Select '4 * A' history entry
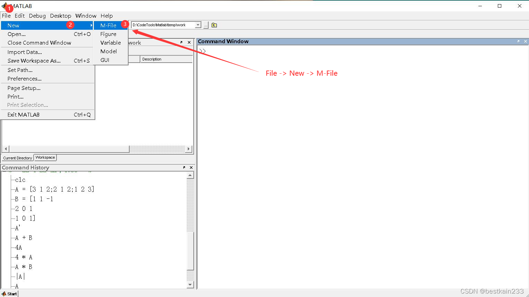The height and width of the screenshot is (297, 529). pyautogui.click(x=24, y=257)
